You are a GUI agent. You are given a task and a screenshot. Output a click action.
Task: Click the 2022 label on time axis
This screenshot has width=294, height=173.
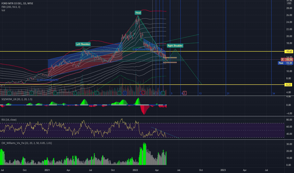click(135, 170)
